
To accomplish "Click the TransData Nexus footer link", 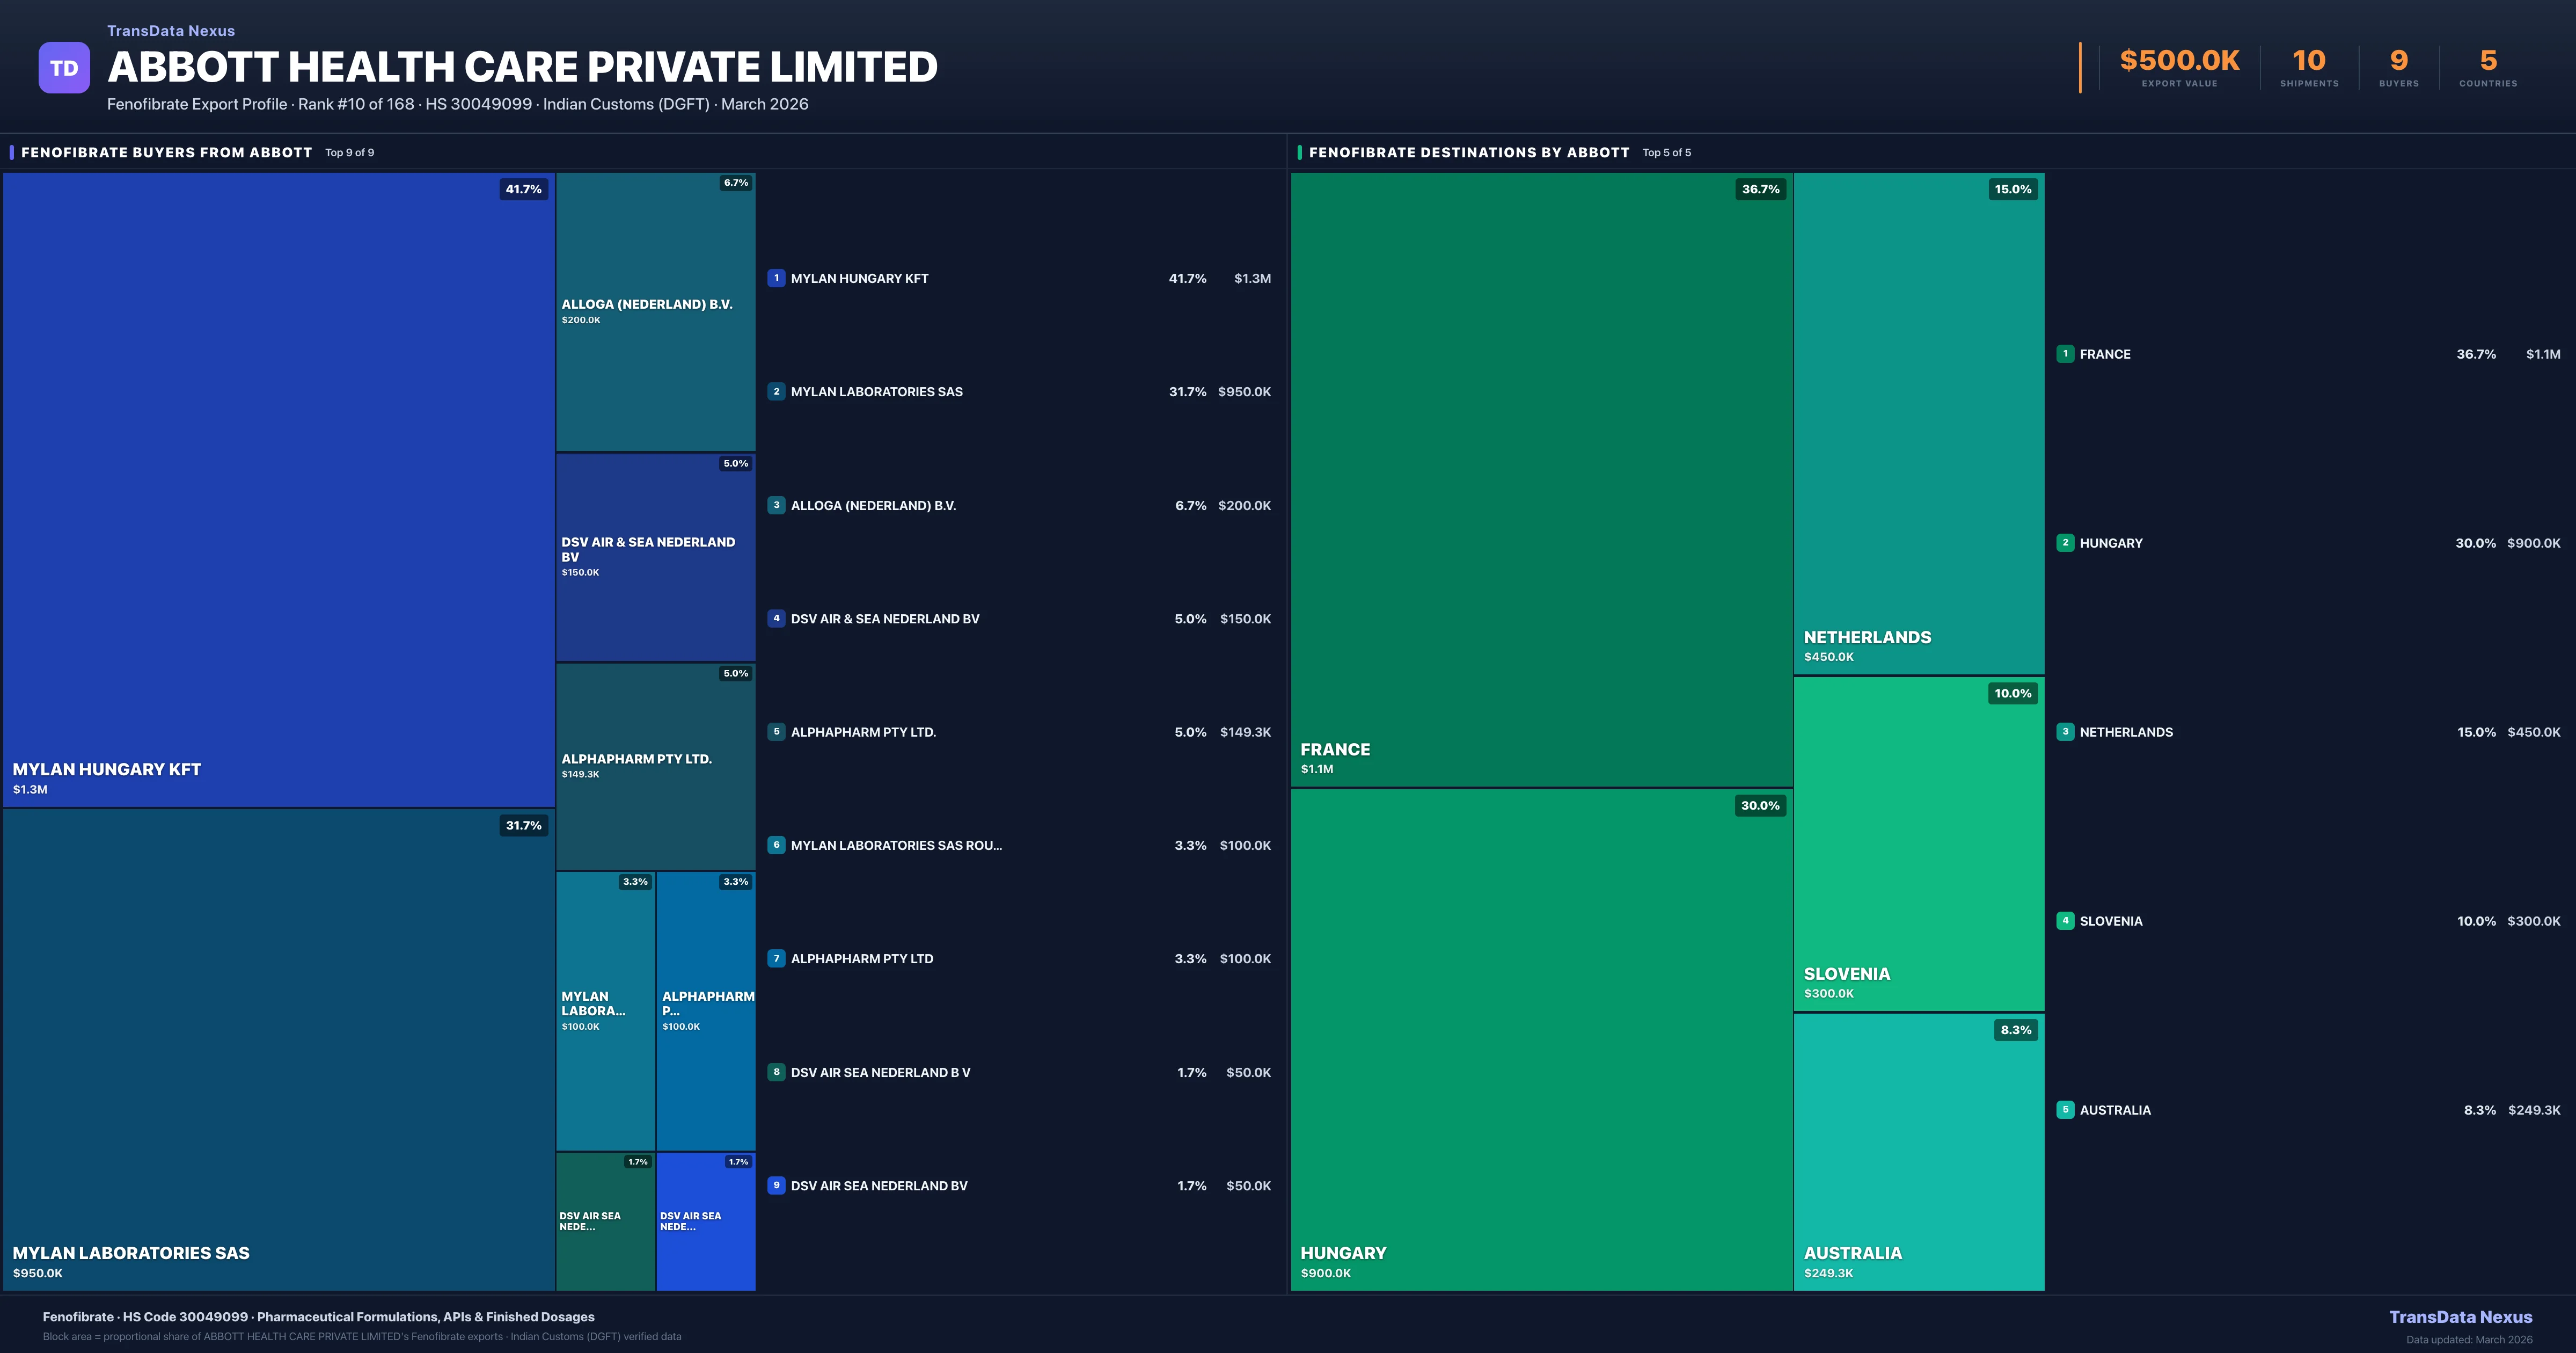I will (x=2460, y=1317).
